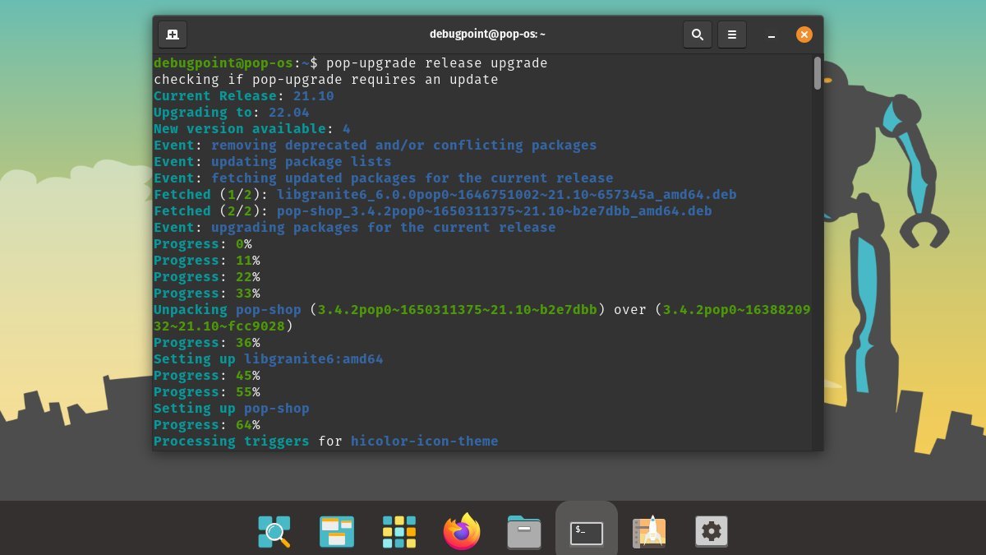Viewport: 986px width, 555px height.
Task: Open the Pop search launcher from the dock
Action: click(274, 532)
